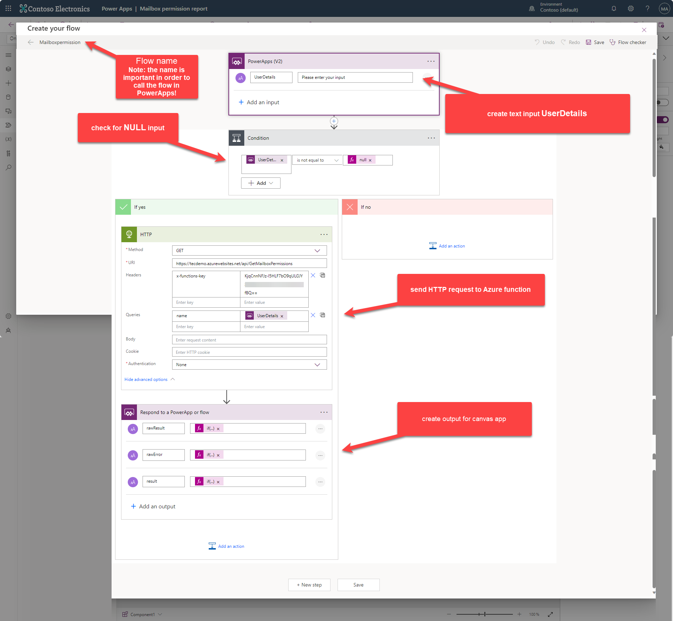Open the Data sources cylinder icon
This screenshot has height=621, width=673.
(x=8, y=97)
